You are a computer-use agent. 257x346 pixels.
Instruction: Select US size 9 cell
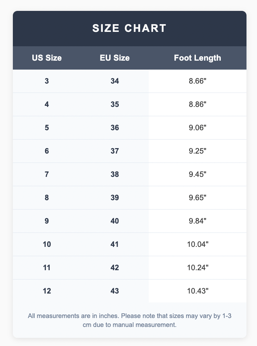point(47,221)
